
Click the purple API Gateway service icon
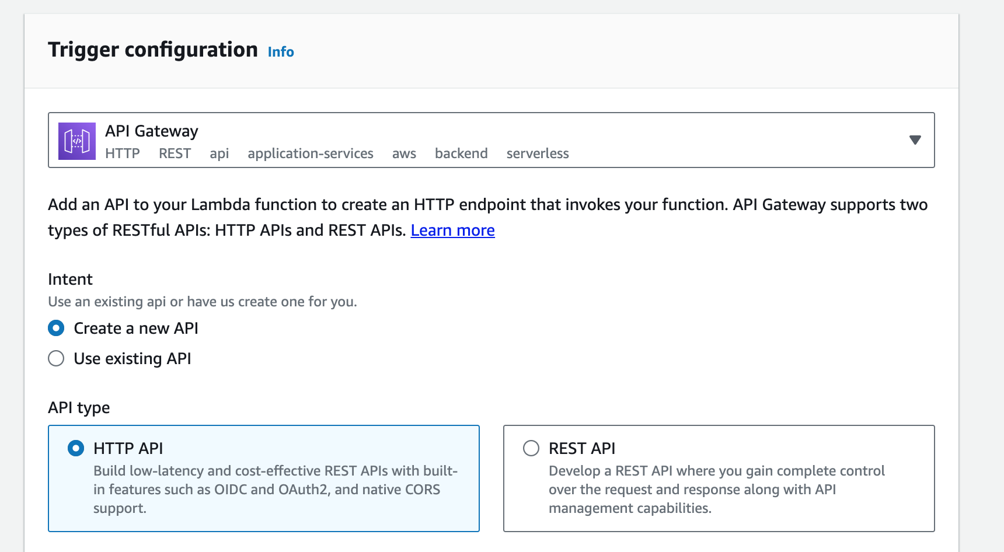click(76, 141)
